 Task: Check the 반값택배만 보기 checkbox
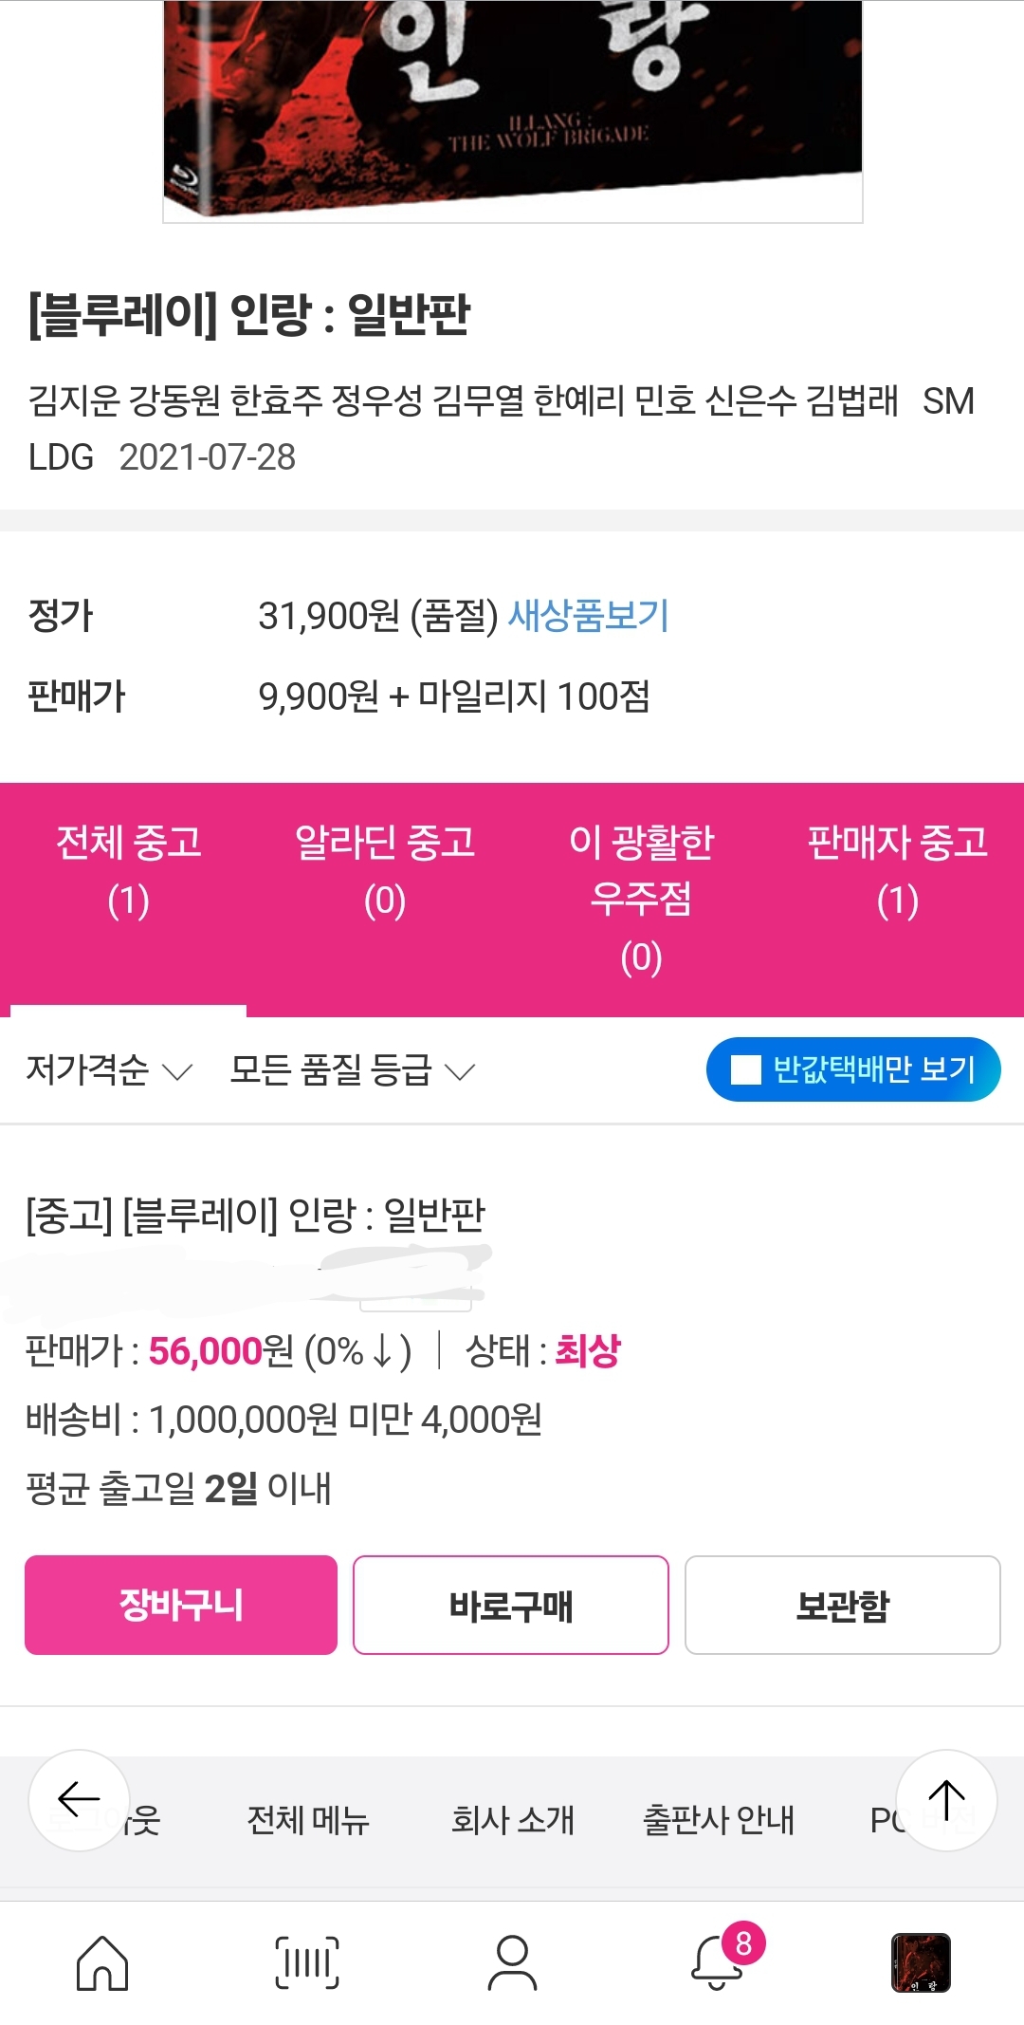(x=746, y=1069)
